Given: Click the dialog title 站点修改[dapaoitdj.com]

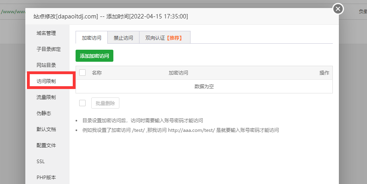Looking at the screenshot, I should [x=66, y=16].
